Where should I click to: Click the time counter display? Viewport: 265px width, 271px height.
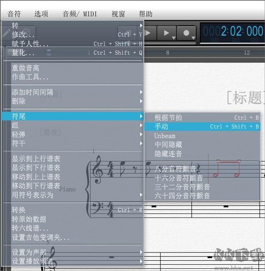(x=233, y=33)
